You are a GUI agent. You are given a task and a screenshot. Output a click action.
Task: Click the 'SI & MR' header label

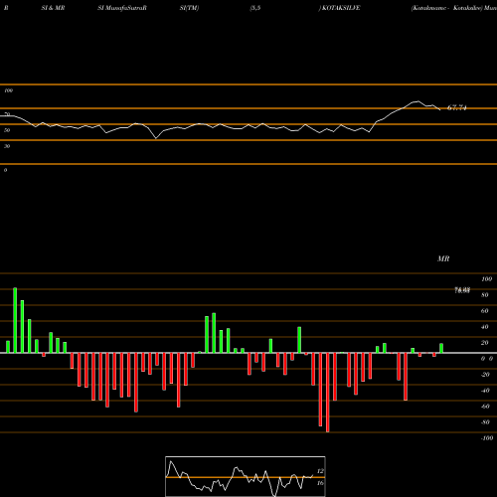coord(53,8)
